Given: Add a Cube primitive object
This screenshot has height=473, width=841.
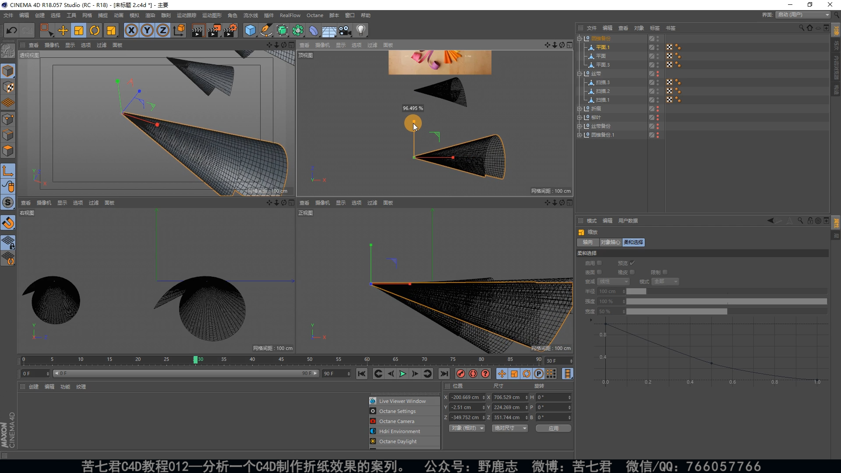Looking at the screenshot, I should [x=250, y=30].
